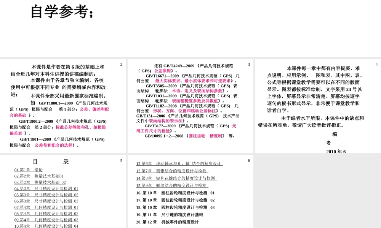381x228 pixels.
Task: Click the slide number 2 label
Action: click(121, 65)
